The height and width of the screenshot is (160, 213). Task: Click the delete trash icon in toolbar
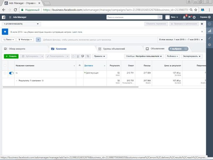pyautogui.click(x=78, y=56)
